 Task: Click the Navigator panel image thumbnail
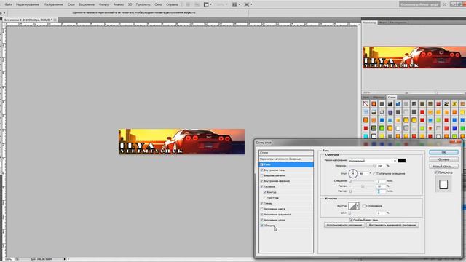tap(414, 57)
